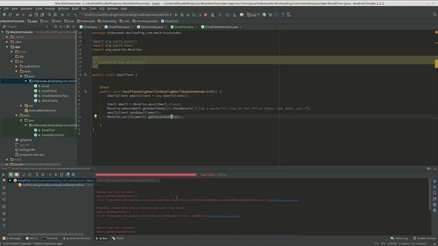Select ExampleUnitTest in project tree
Image resolution: width=438 pixels, height=246 pixels.
[53, 135]
